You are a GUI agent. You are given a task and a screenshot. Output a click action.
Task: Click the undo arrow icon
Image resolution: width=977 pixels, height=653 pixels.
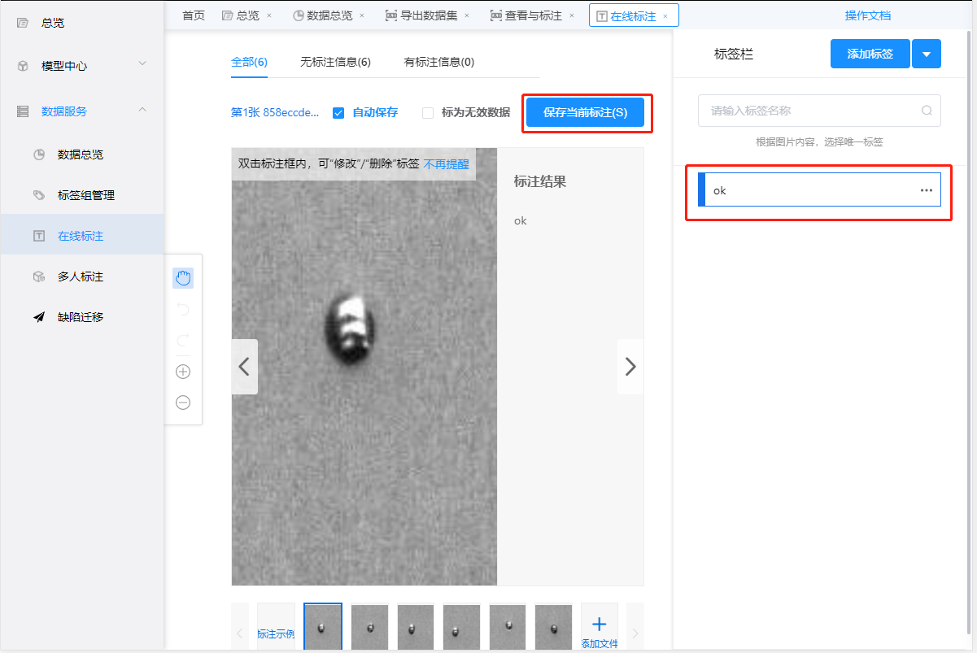(183, 309)
